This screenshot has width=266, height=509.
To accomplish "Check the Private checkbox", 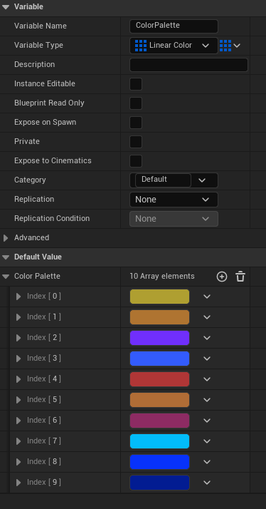I will (x=136, y=142).
